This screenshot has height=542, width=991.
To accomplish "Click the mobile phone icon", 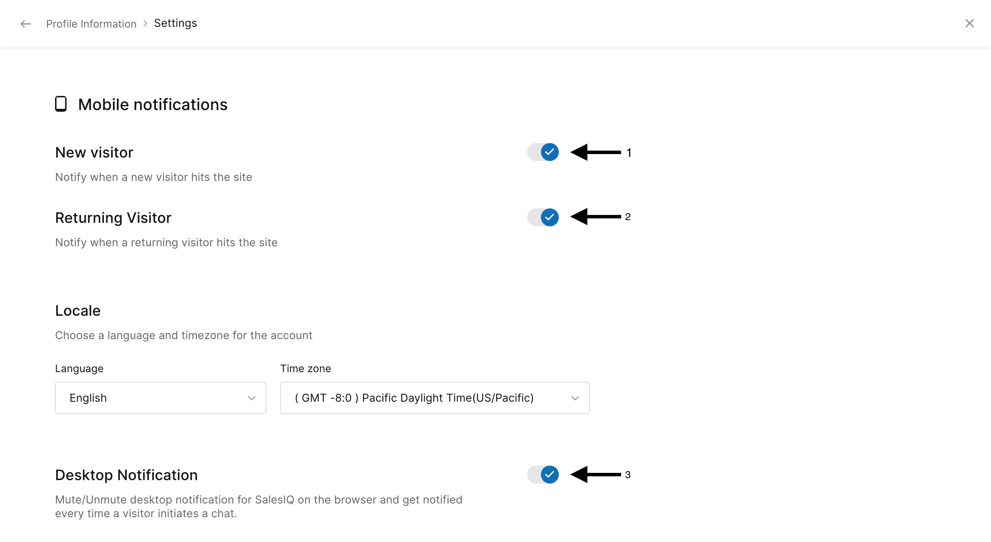I will pos(61,104).
